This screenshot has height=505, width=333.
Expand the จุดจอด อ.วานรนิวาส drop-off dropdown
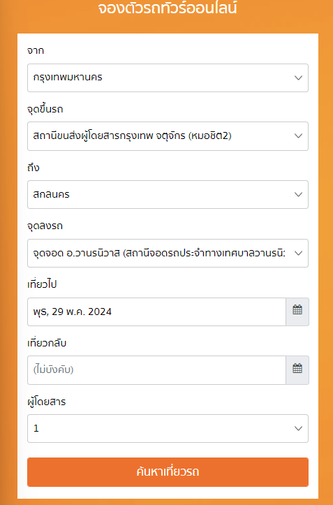[x=168, y=253]
